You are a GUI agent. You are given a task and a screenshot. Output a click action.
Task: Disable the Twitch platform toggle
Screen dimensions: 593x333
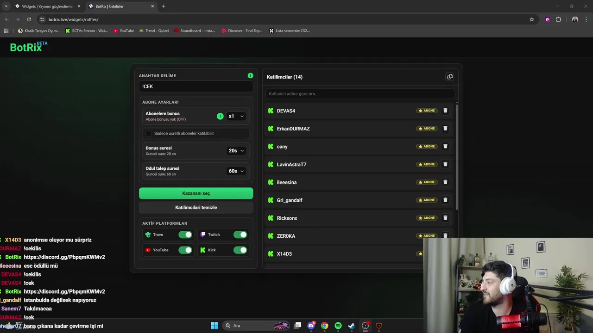[240, 234]
